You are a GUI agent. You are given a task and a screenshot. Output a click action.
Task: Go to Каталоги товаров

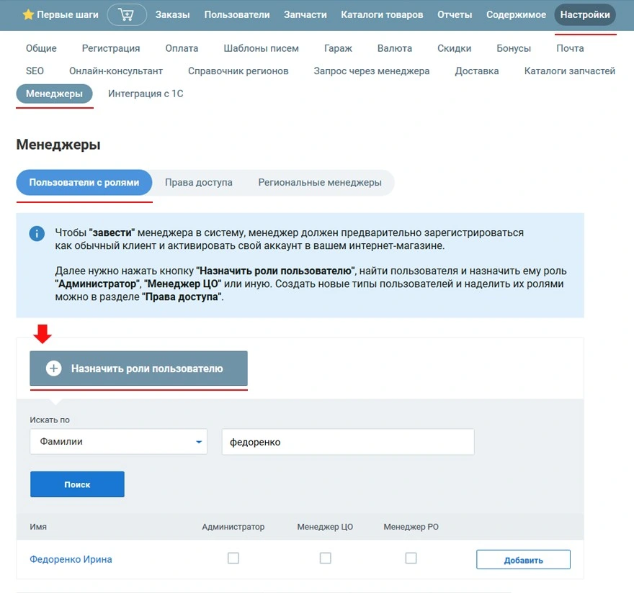(382, 15)
